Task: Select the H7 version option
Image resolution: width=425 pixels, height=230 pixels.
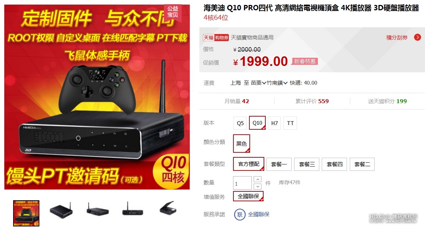Action: (274, 123)
